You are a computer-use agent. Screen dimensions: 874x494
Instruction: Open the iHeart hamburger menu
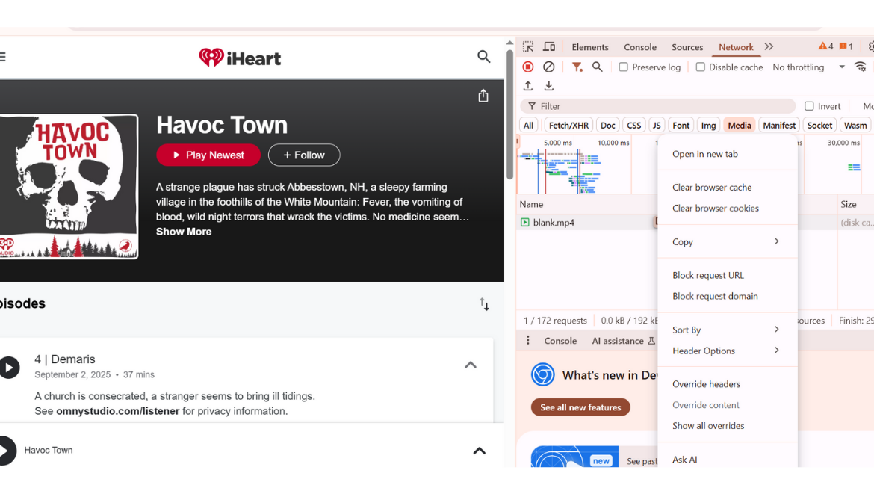3,57
